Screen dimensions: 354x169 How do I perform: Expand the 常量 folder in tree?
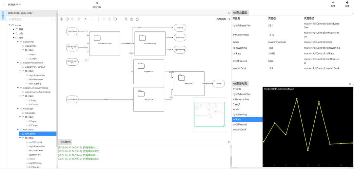pyautogui.click(x=13, y=29)
